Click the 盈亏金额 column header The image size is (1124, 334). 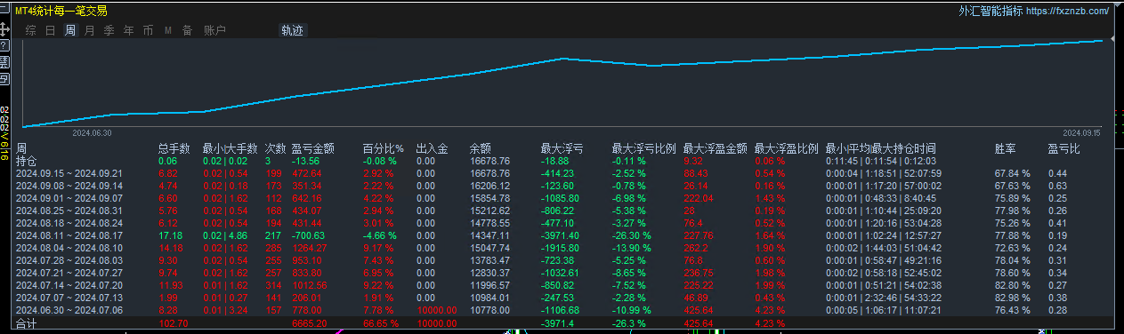(x=312, y=149)
